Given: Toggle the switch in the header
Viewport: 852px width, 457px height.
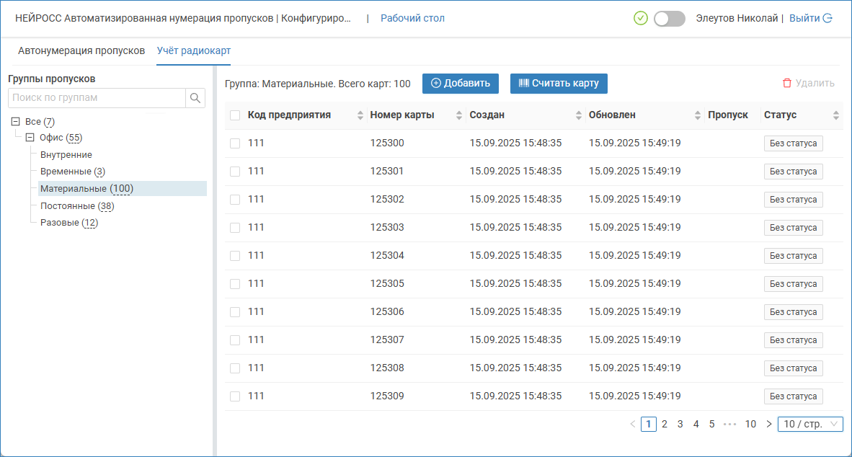Looking at the screenshot, I should [x=669, y=19].
